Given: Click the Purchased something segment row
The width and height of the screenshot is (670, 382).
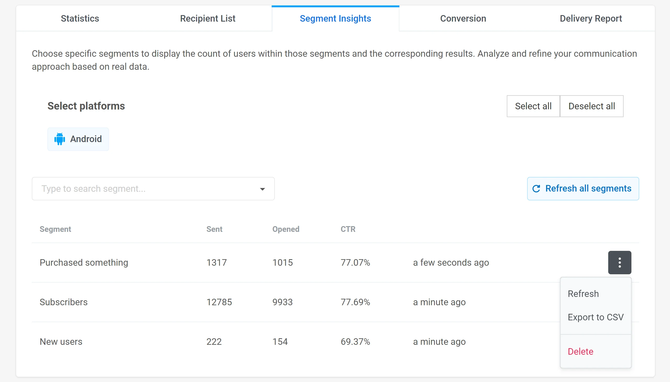Looking at the screenshot, I should [84, 262].
